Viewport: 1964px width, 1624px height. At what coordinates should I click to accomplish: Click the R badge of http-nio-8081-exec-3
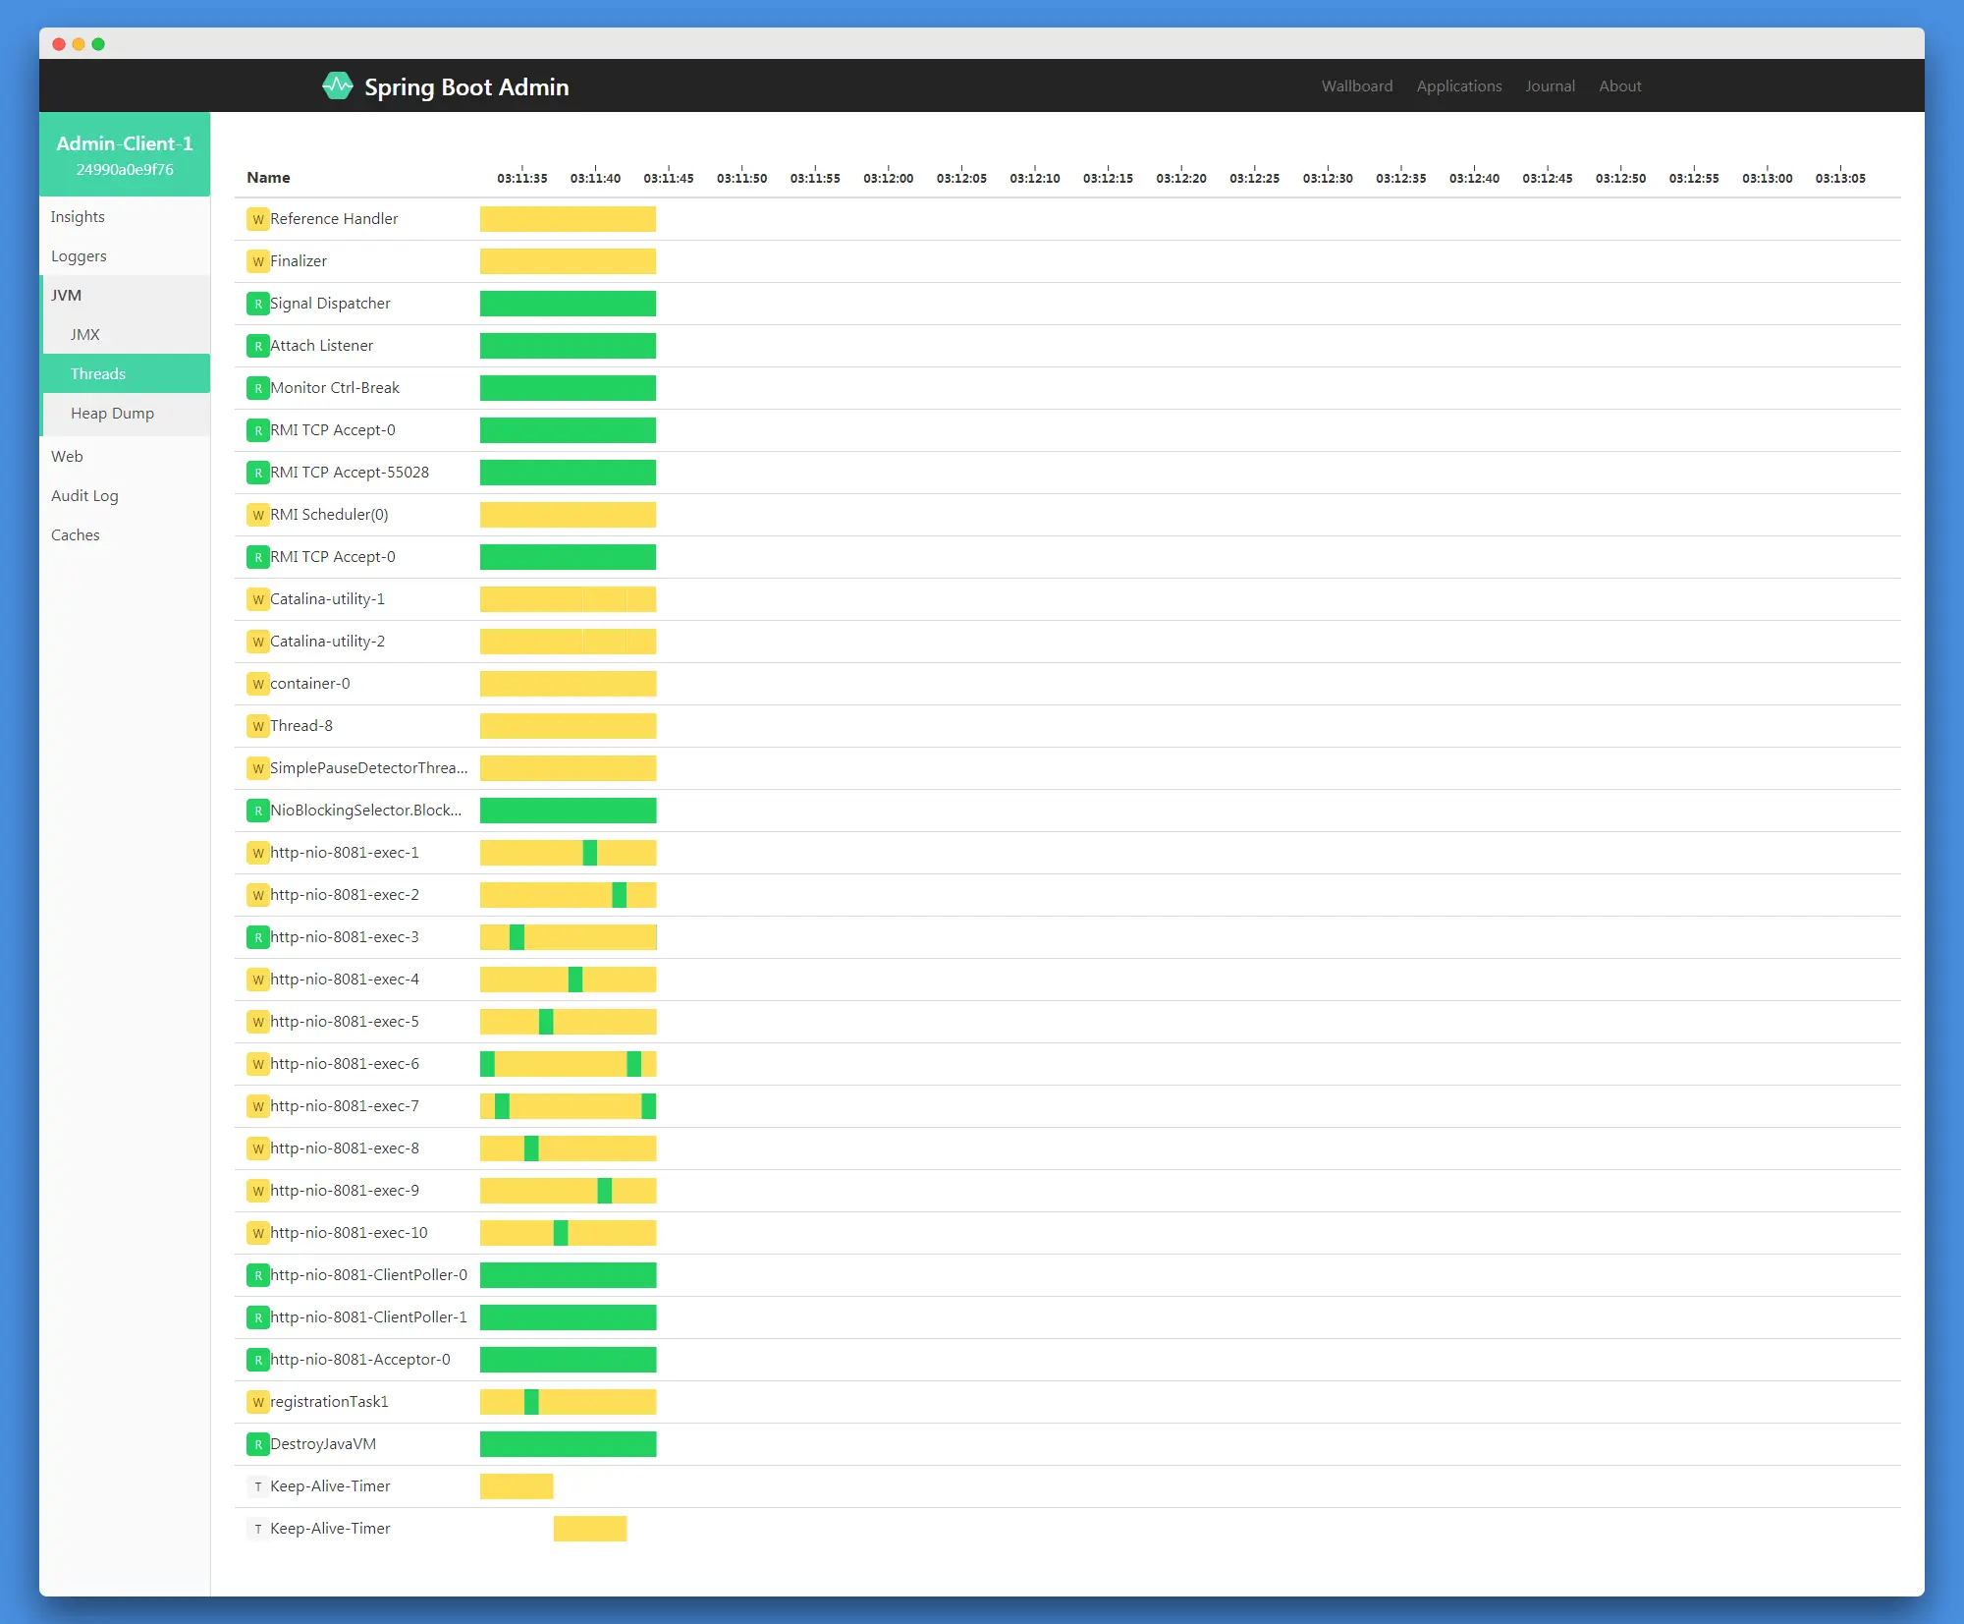[x=257, y=937]
